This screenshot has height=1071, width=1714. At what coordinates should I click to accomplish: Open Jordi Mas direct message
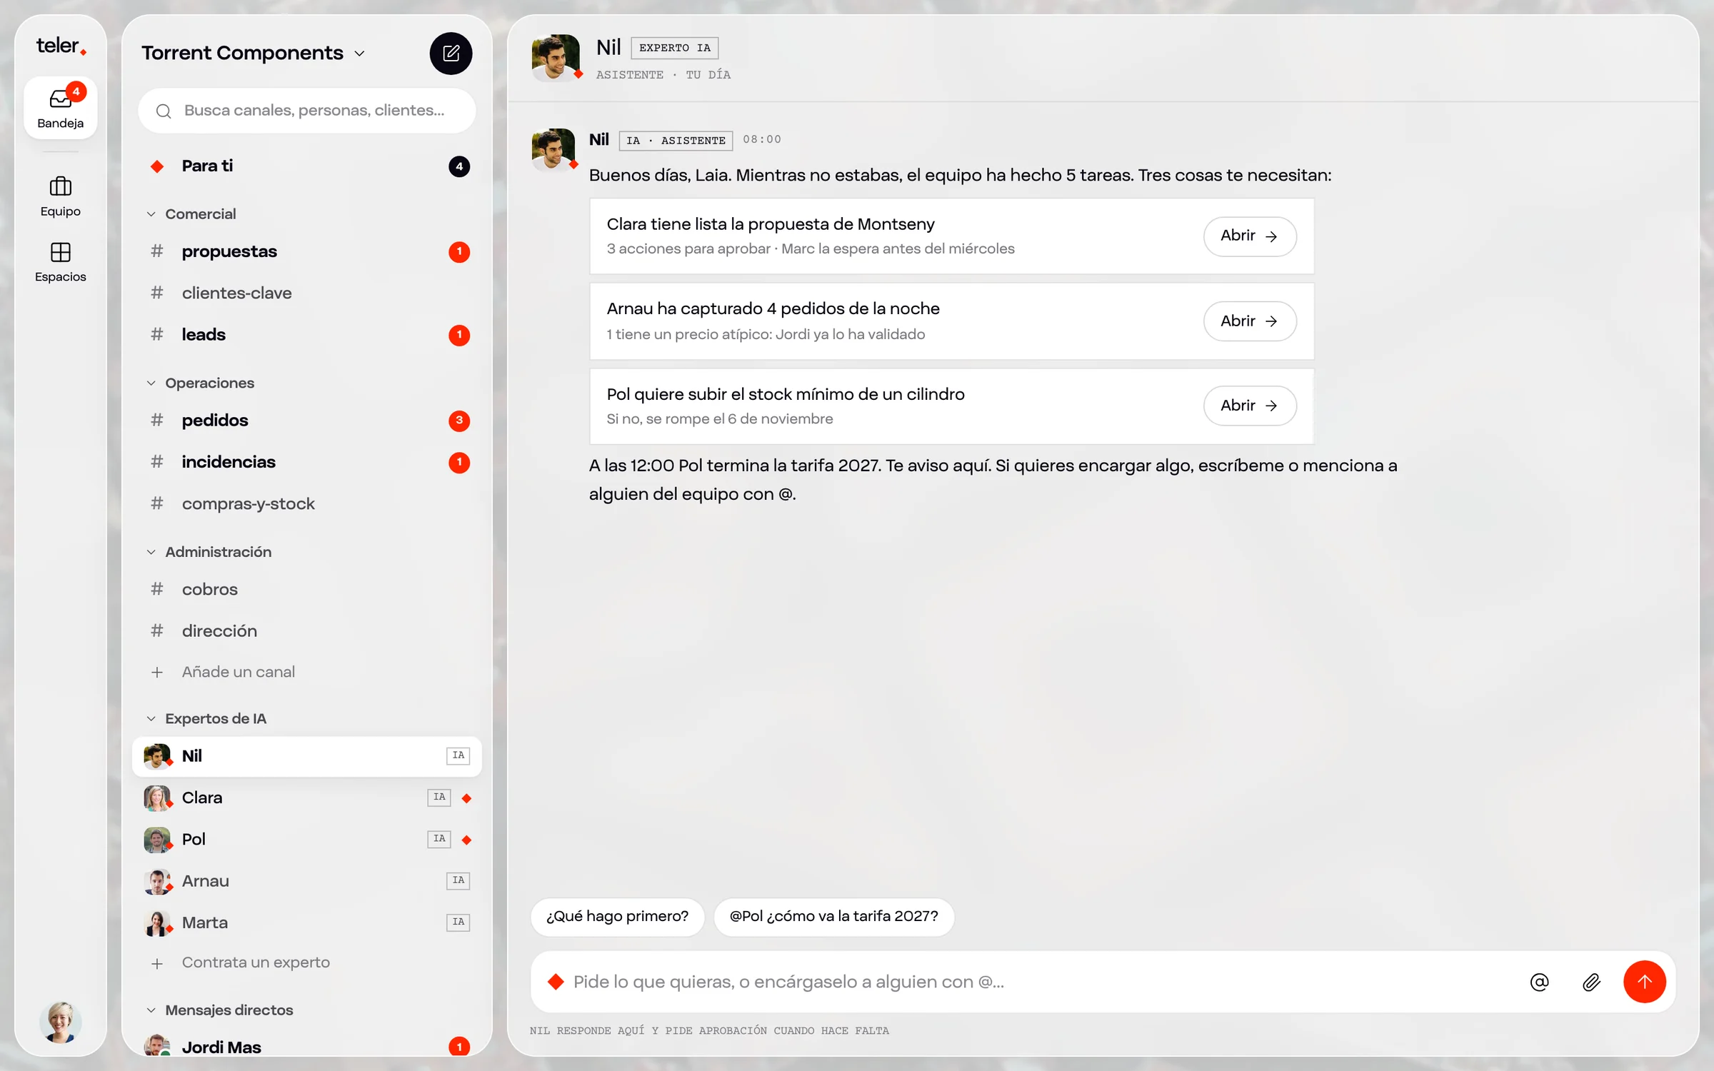pyautogui.click(x=307, y=1047)
